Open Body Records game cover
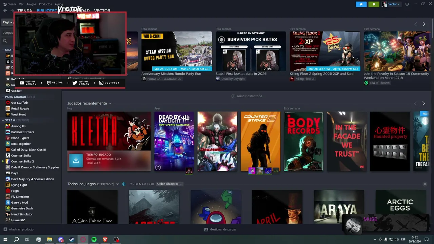The width and height of the screenshot is (434, 244). click(303, 141)
